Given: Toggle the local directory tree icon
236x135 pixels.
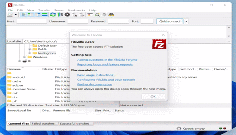Looking at the screenshot, I should pos(30,15).
